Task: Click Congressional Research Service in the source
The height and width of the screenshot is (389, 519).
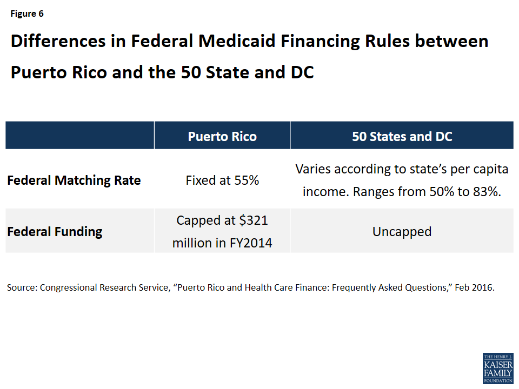Action: pyautogui.click(x=104, y=287)
